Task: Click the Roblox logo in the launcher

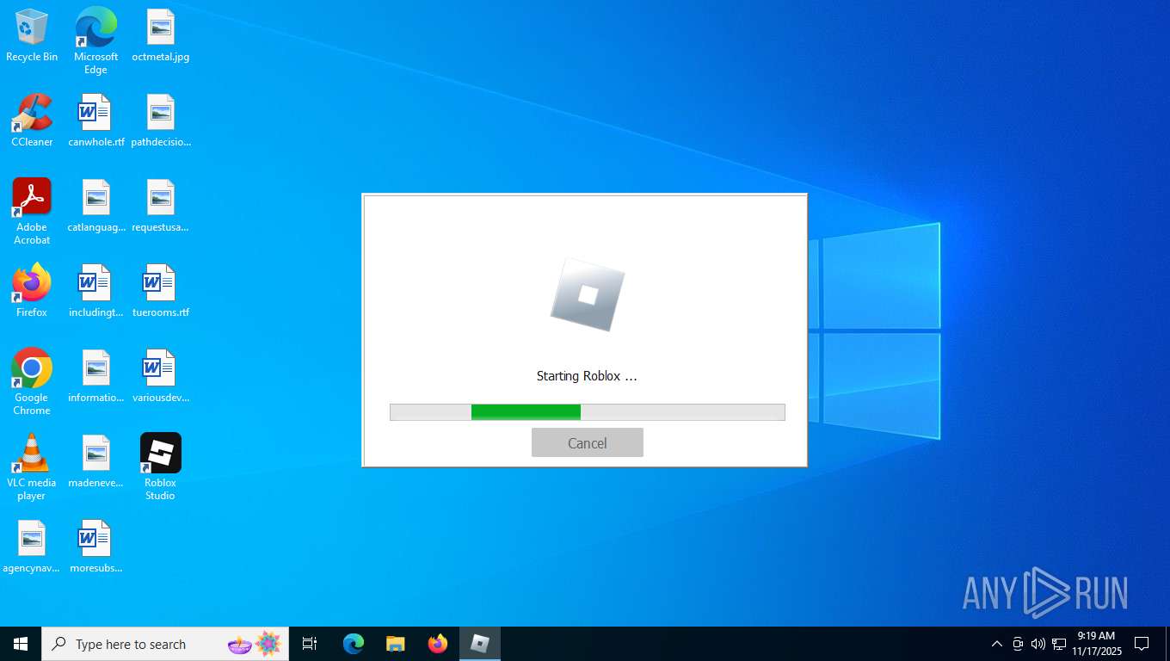Action: [587, 295]
